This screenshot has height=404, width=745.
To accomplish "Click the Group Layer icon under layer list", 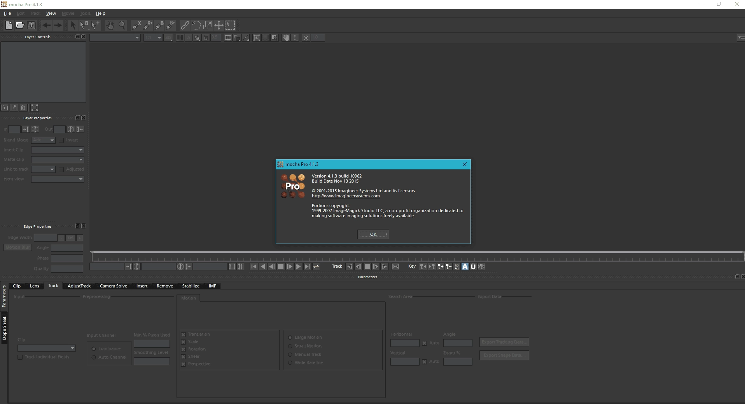I will pos(5,108).
